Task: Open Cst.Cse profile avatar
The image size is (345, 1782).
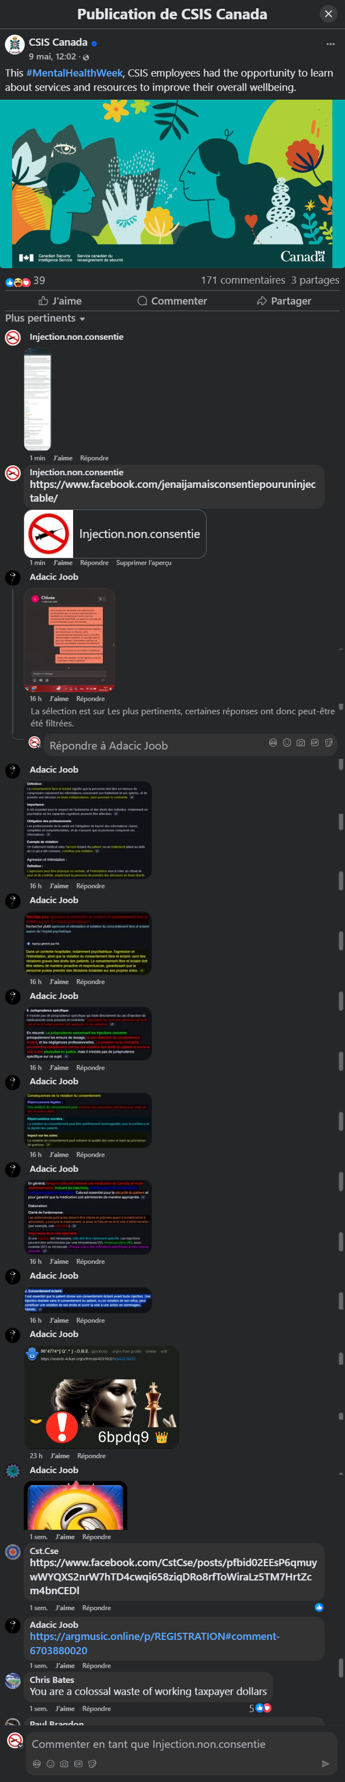Action: click(13, 1552)
